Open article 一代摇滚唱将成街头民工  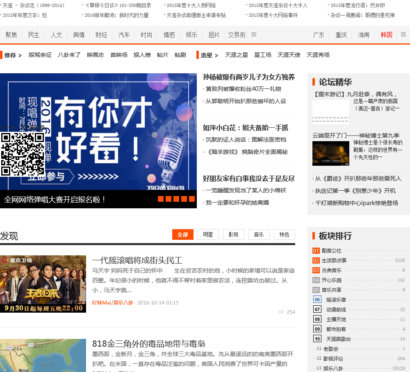click(x=137, y=260)
